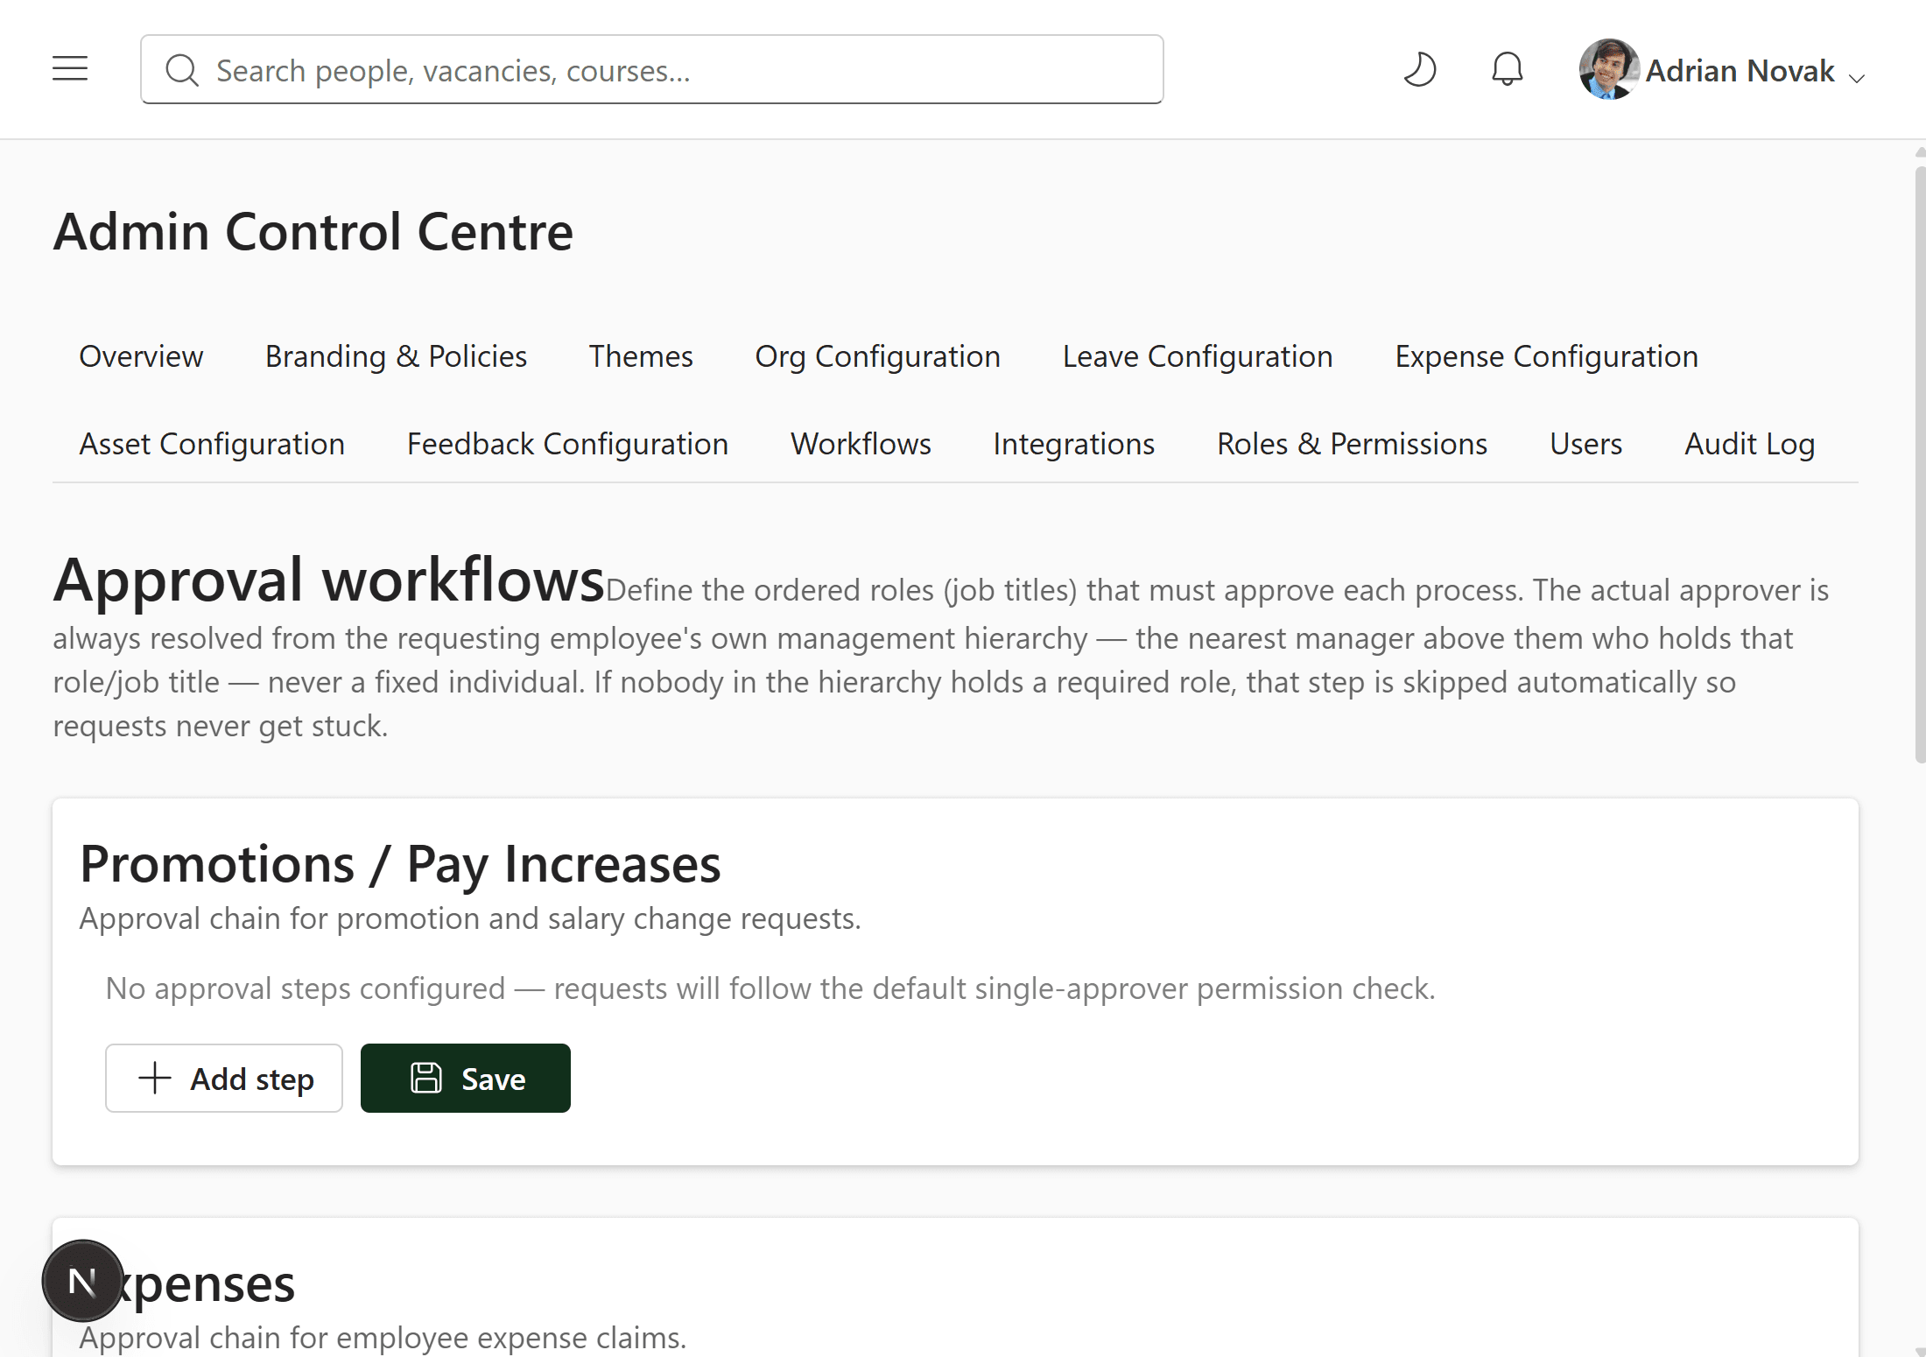The image size is (1926, 1357).
Task: Toggle dark mode moon icon
Action: point(1419,69)
